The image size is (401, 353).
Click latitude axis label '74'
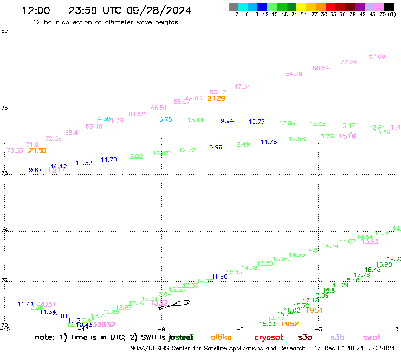point(4,230)
